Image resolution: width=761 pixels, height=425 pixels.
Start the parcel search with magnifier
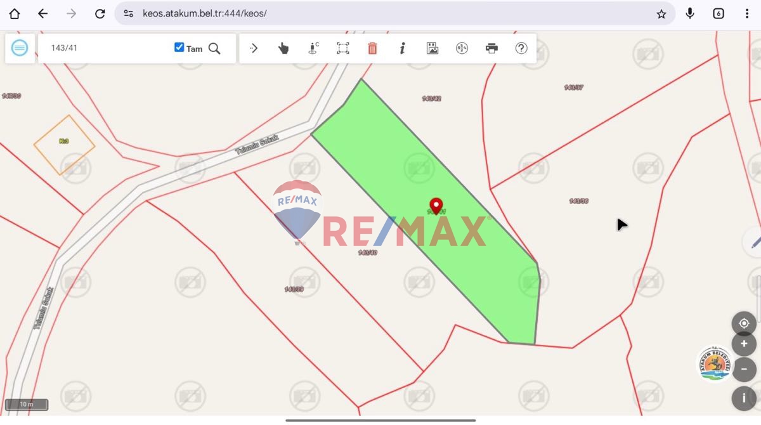[216, 48]
